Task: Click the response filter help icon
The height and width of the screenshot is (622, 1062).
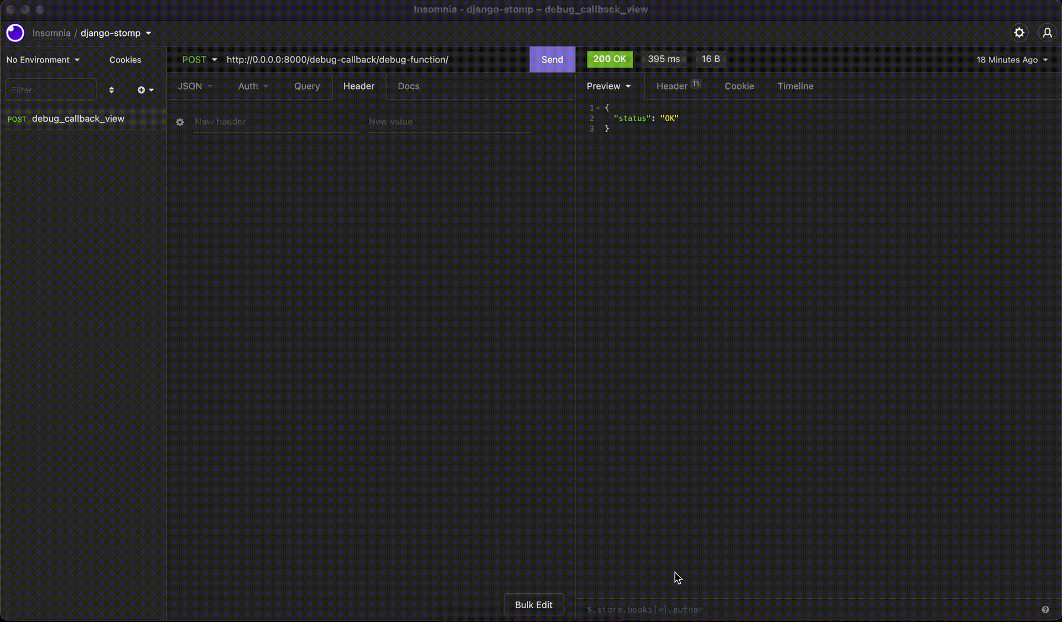Action: (x=1045, y=609)
